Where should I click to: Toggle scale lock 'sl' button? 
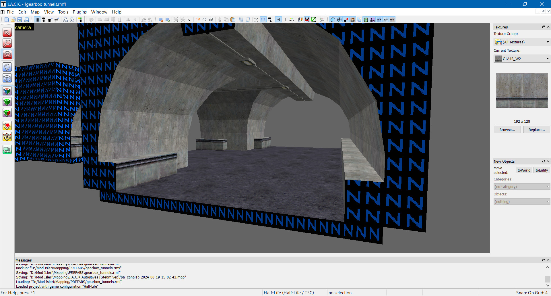click(x=285, y=20)
